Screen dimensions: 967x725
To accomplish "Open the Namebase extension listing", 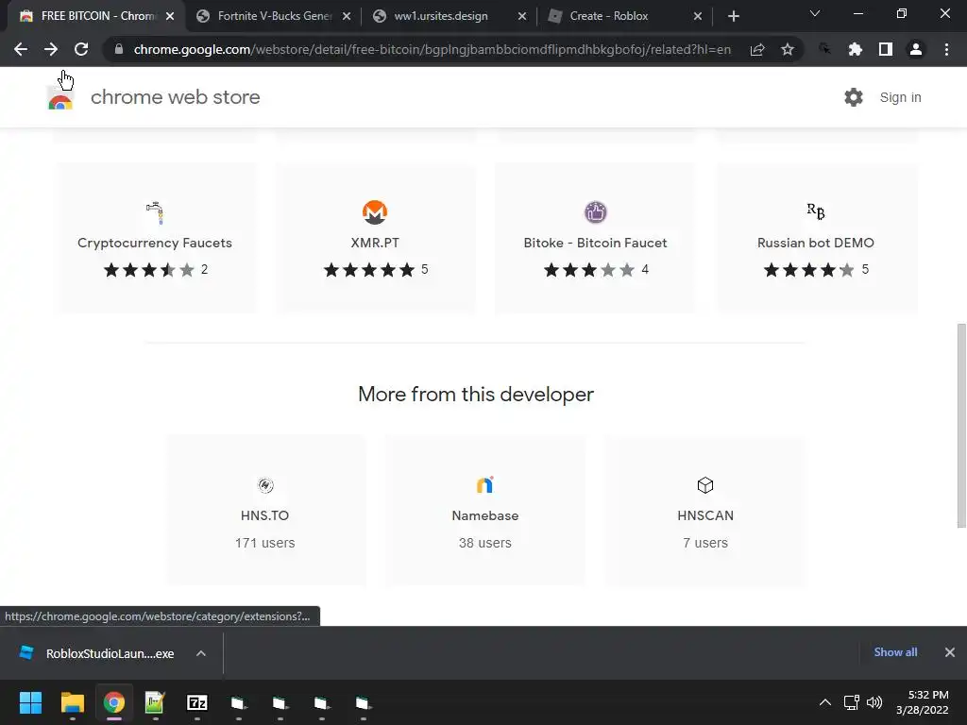I will 484,511.
